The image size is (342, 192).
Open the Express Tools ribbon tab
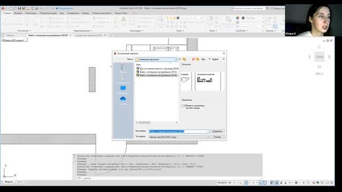click(121, 13)
